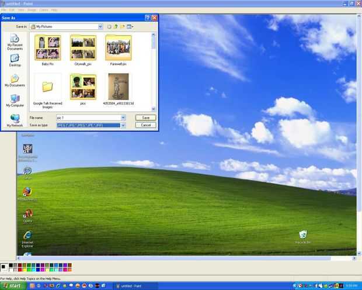Pick the brown palette color
362x290 pixels.
pyautogui.click(x=69, y=265)
